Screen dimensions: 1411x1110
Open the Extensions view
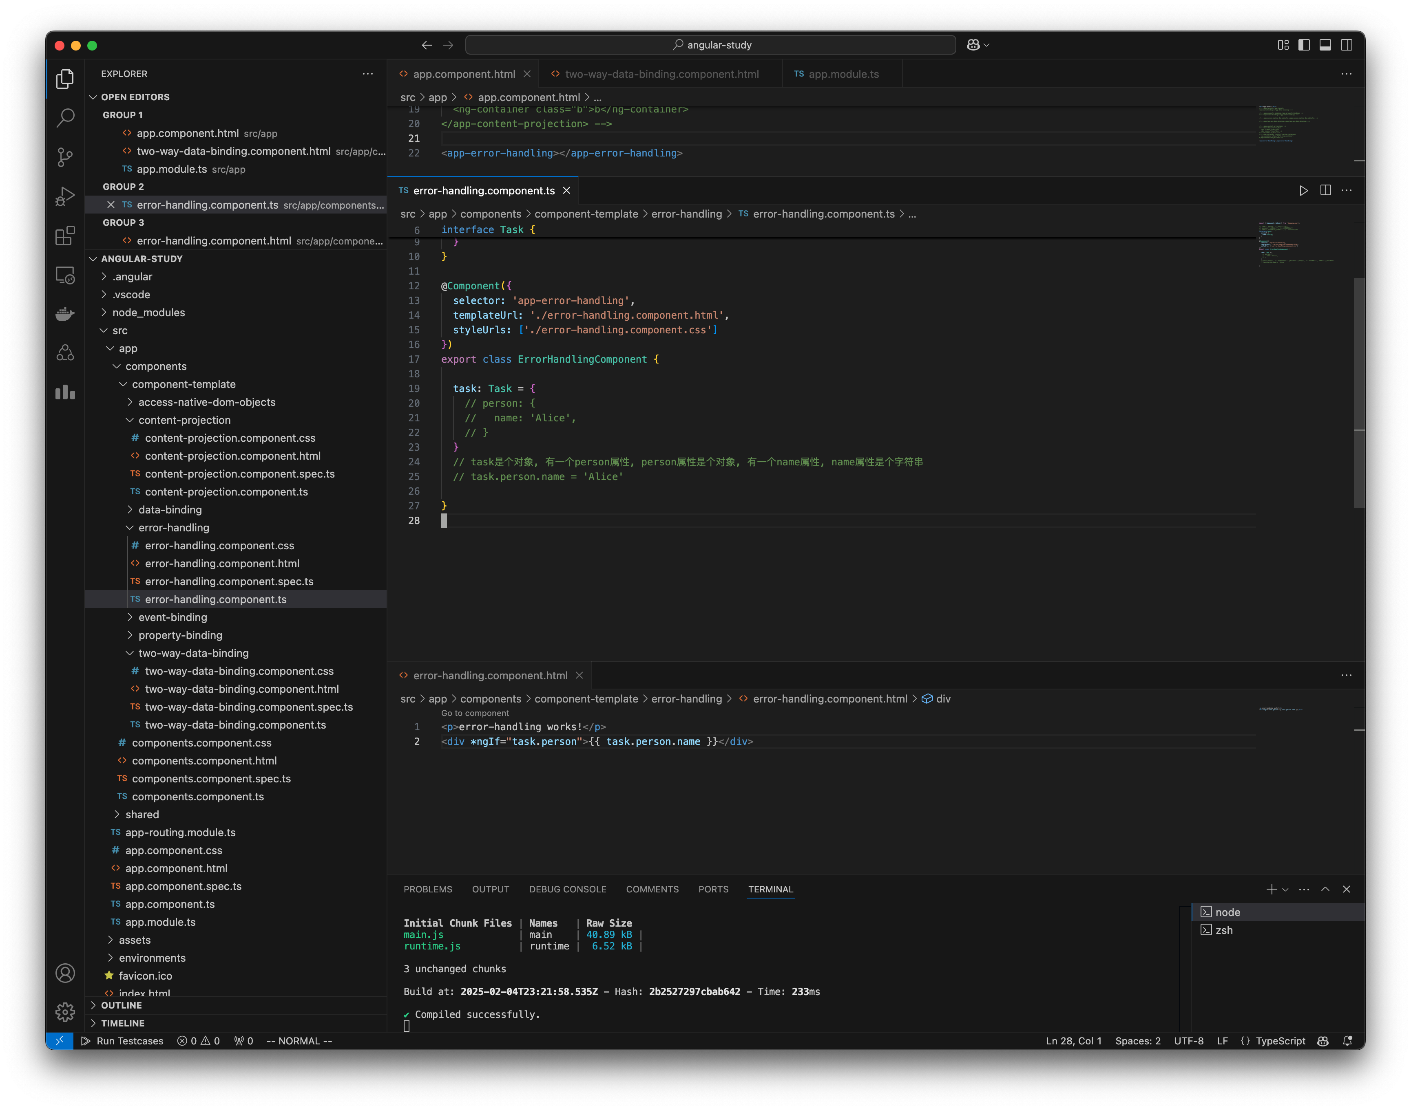(x=65, y=236)
